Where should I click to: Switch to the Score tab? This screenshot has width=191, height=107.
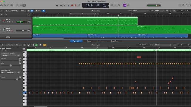[x=89, y=41]
